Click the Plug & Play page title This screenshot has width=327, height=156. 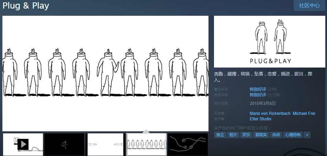[x=26, y=5]
